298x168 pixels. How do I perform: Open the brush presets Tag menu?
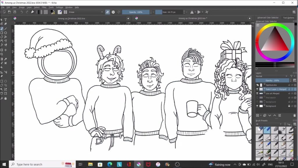(x=288, y=124)
